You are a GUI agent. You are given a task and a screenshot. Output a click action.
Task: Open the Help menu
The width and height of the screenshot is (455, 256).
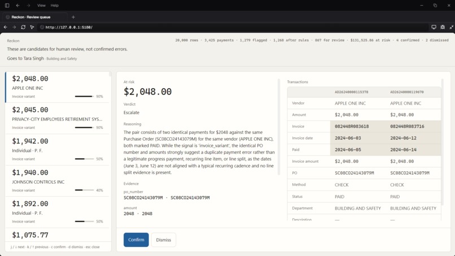click(55, 5)
